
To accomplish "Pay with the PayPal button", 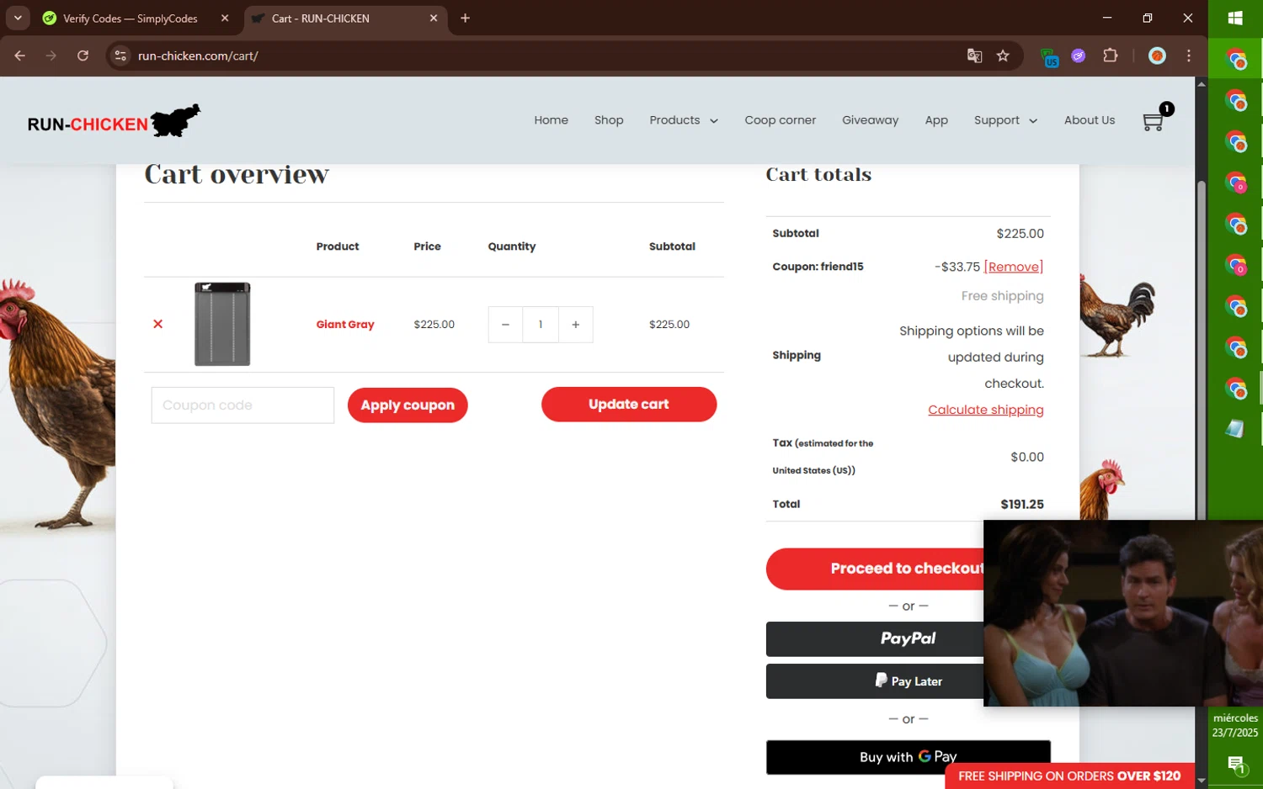I will pos(876,638).
